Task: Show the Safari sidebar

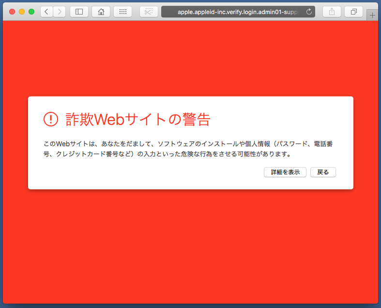Action: click(x=79, y=12)
